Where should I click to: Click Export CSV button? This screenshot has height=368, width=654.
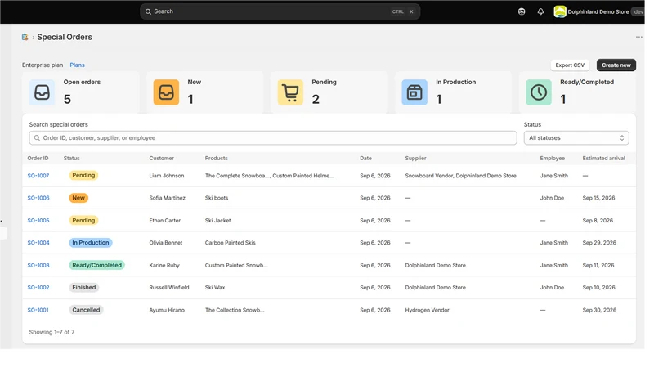(570, 65)
